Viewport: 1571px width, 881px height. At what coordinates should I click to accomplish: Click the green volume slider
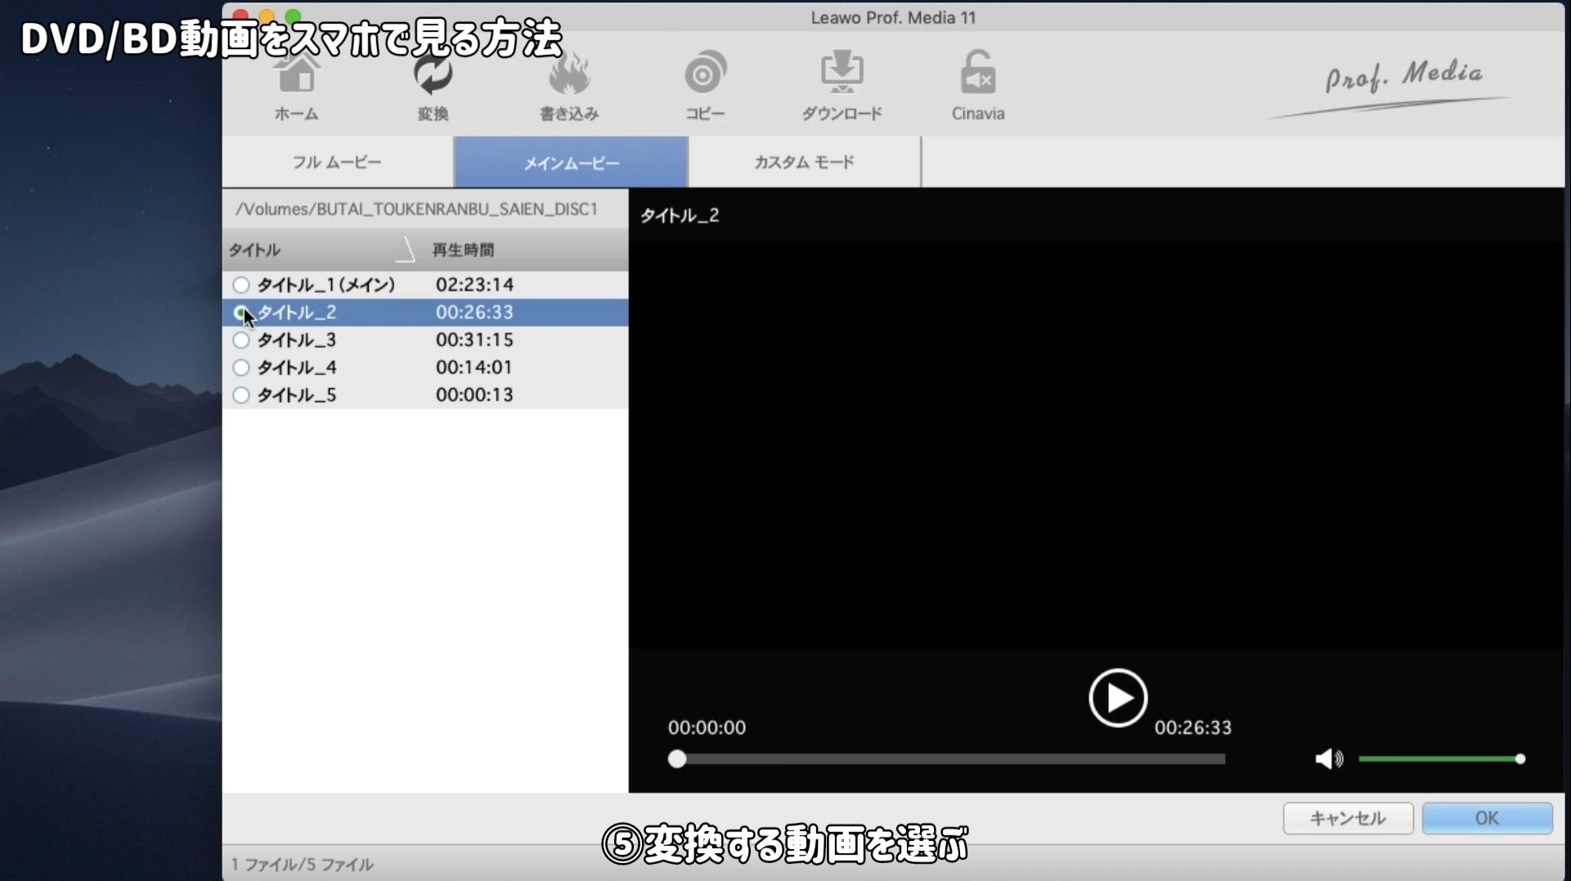pyautogui.click(x=1439, y=759)
